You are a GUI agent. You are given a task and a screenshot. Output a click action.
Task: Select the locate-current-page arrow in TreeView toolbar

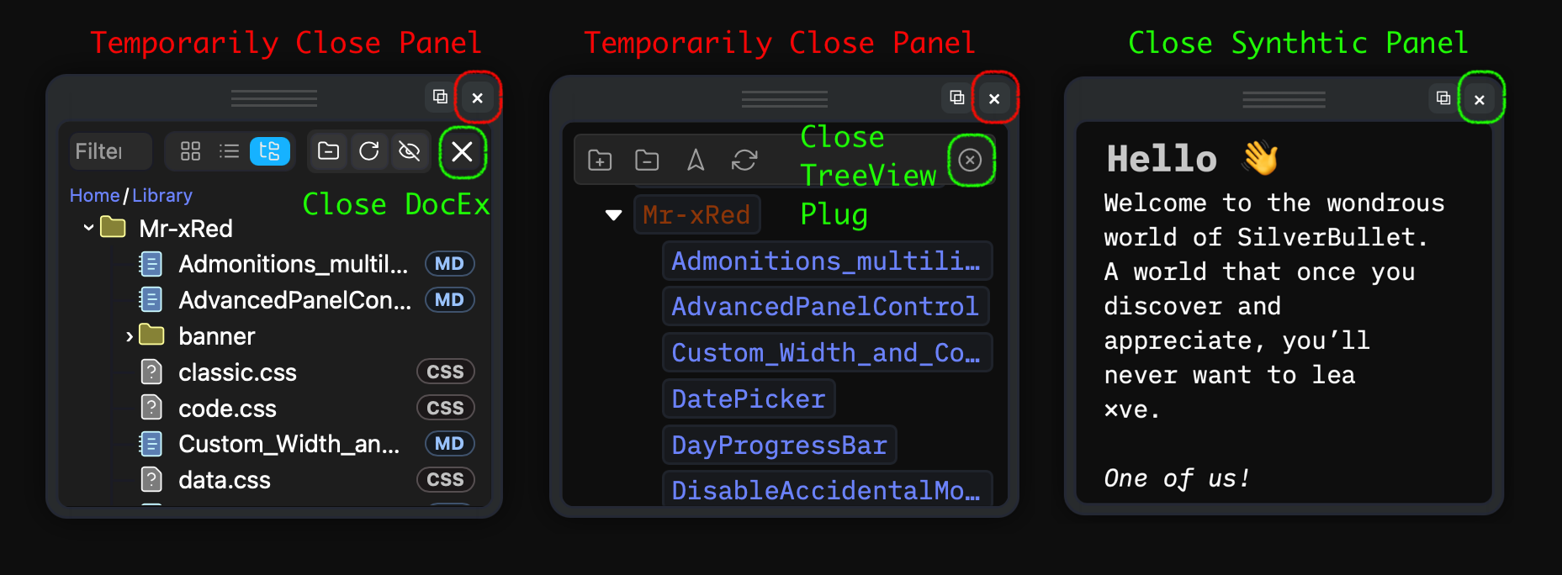pyautogui.click(x=696, y=160)
